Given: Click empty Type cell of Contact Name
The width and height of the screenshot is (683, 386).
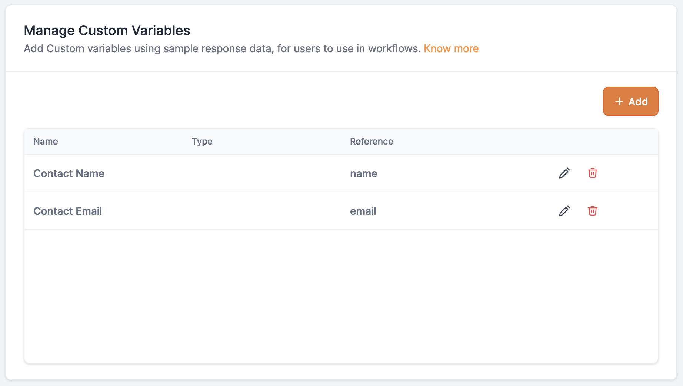Looking at the screenshot, I should click(259, 173).
